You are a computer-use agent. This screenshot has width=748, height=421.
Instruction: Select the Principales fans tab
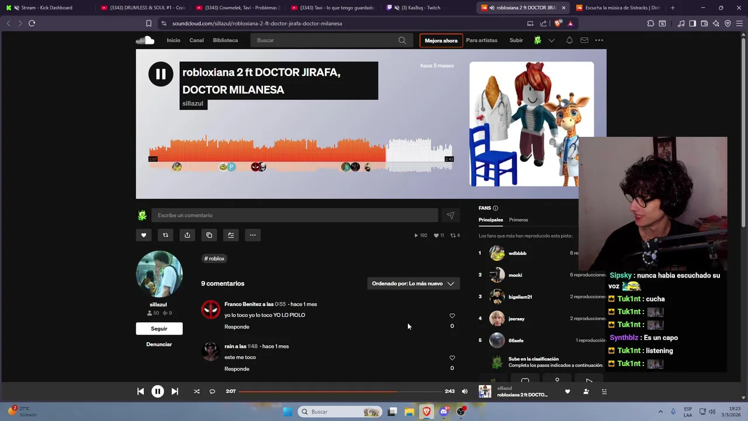click(491, 220)
